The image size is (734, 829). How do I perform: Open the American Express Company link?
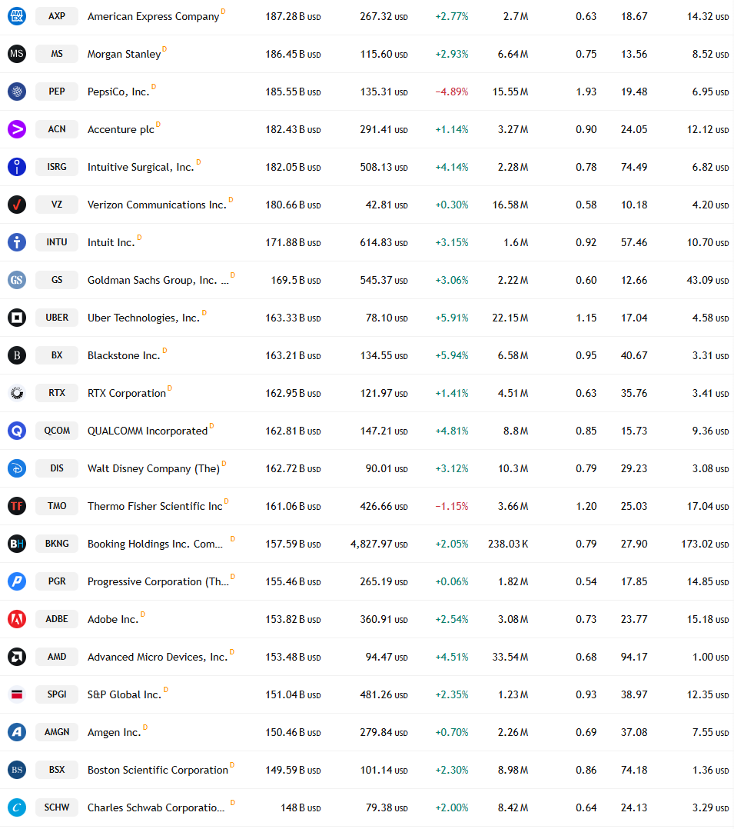pos(153,16)
